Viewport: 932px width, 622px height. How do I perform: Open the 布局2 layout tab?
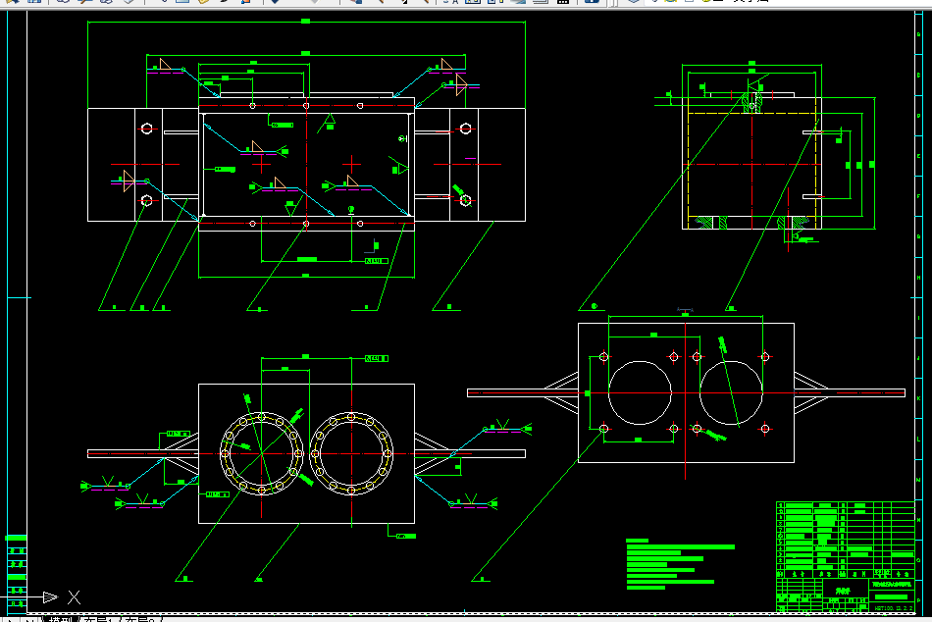pos(140,619)
